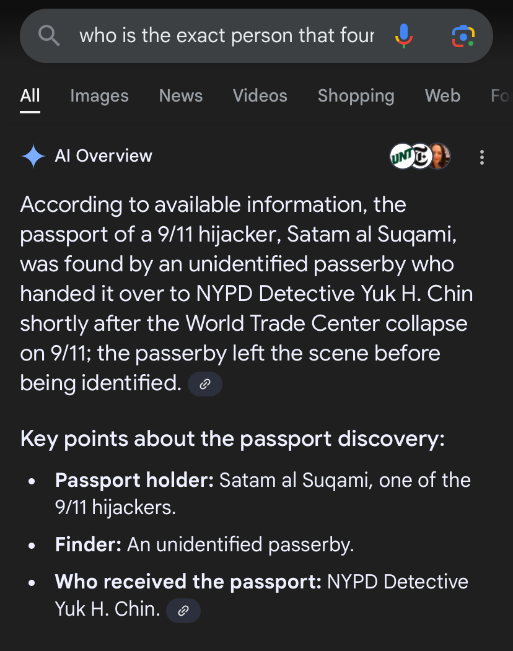This screenshot has height=651, width=513.
Task: Open Google Lens camera search
Action: 463,36
